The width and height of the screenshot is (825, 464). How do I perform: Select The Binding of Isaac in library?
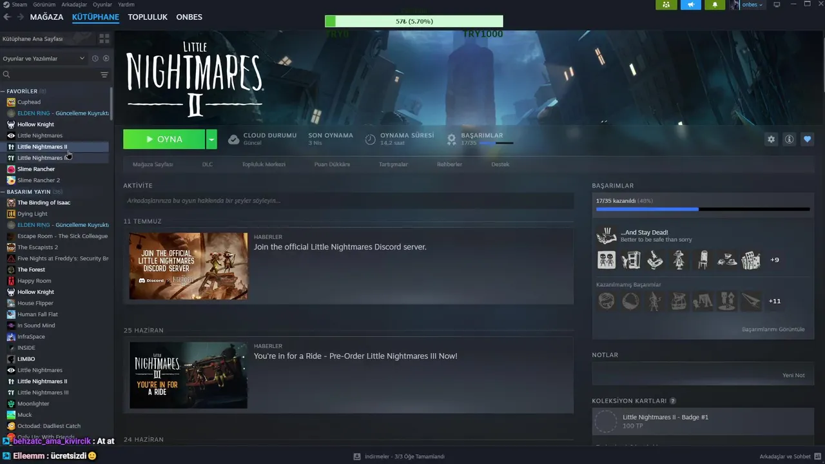click(x=44, y=202)
